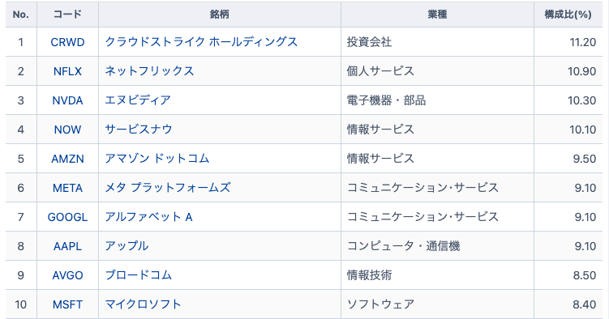
Task: Click the アルファベット A stock link
Action: (x=148, y=217)
